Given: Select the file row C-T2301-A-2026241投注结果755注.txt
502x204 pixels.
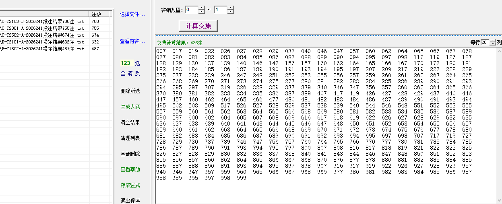Looking at the screenshot, I should pyautogui.click(x=56, y=28).
